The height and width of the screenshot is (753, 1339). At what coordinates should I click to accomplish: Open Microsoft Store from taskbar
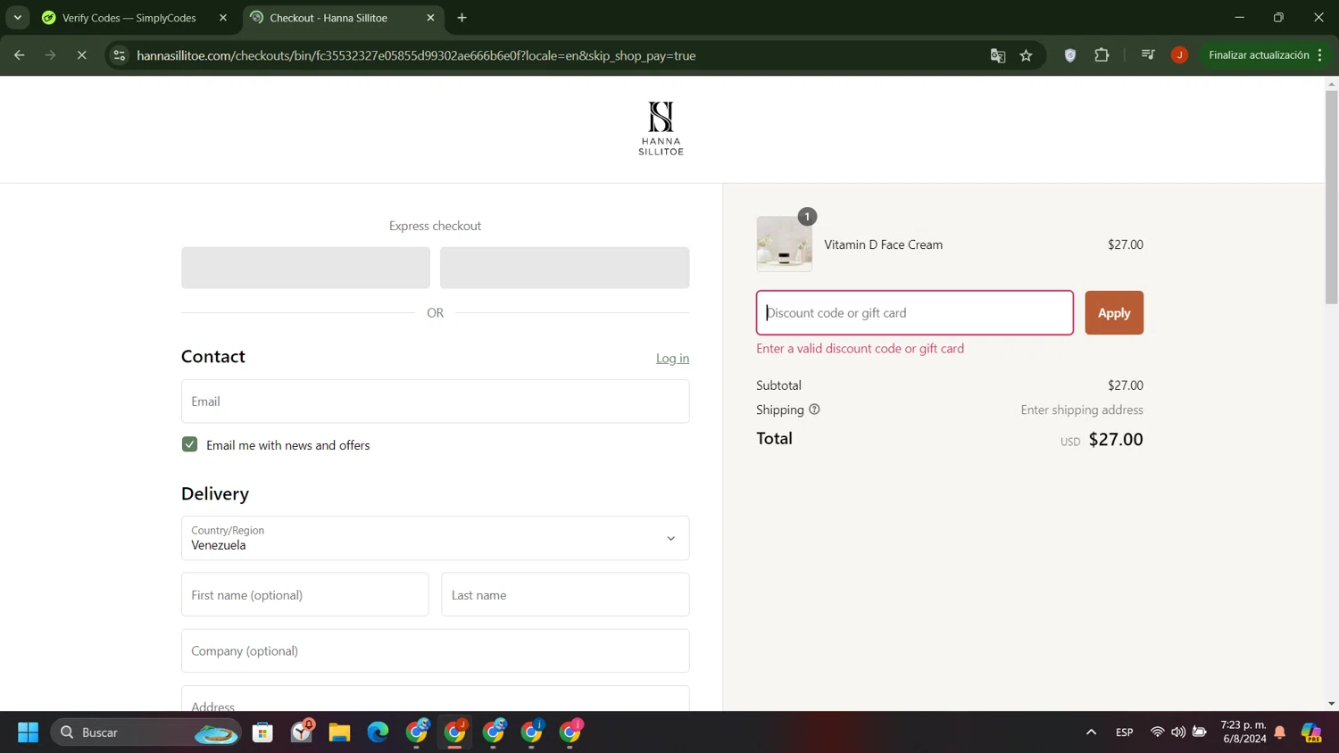(262, 732)
